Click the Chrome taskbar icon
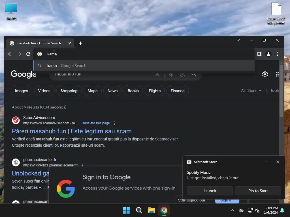The height and width of the screenshot is (217, 290). (x=164, y=210)
